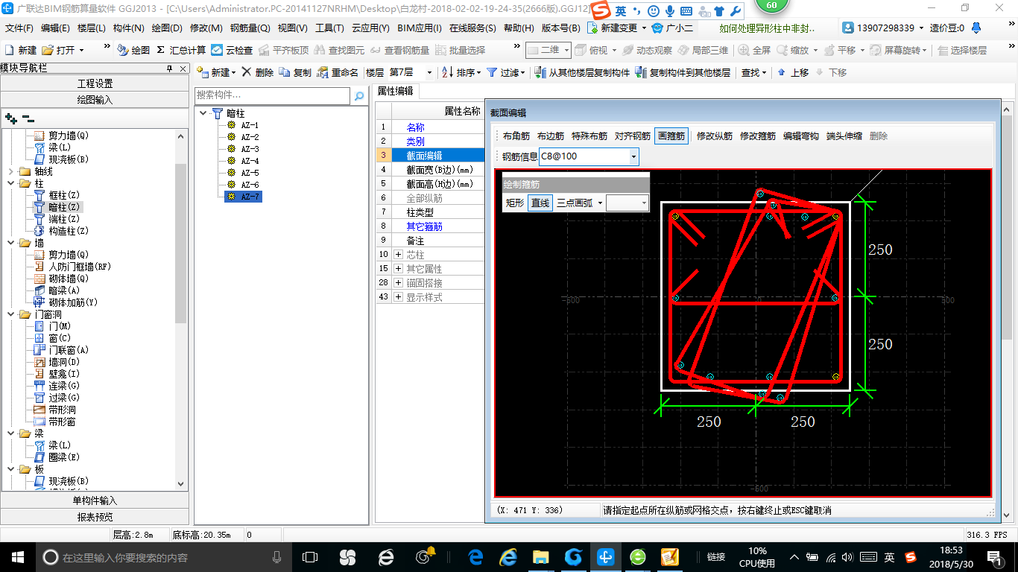Open 文件(F) menu
Image resolution: width=1018 pixels, height=572 pixels.
19,28
